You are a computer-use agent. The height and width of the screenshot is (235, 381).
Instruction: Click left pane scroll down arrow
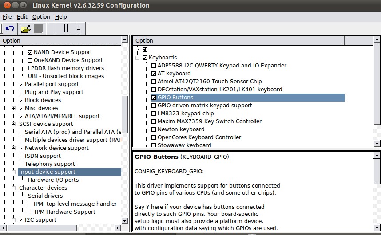tap(125, 221)
